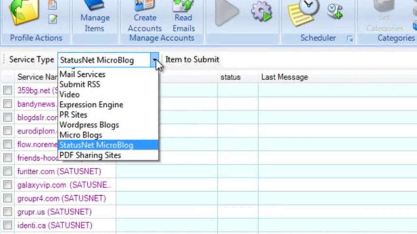
Task: Click the Last Message column header
Action: point(284,77)
